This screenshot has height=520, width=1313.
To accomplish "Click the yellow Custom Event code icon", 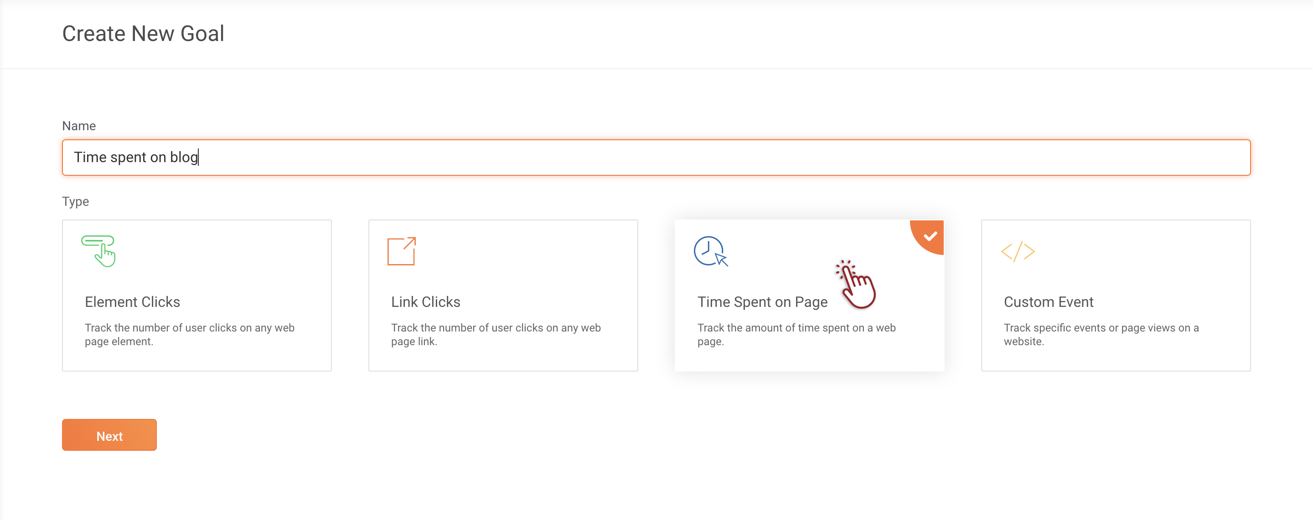I will point(1018,252).
